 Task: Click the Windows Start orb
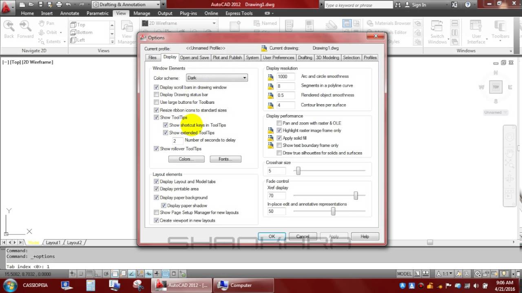click(x=10, y=285)
